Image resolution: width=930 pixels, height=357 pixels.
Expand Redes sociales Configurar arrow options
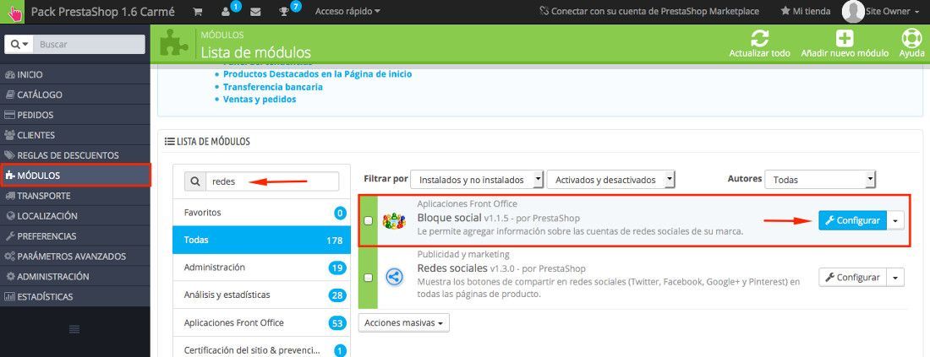click(x=895, y=277)
